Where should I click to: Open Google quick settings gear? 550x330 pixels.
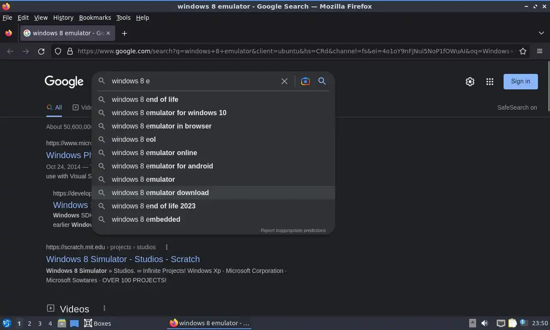coord(470,81)
